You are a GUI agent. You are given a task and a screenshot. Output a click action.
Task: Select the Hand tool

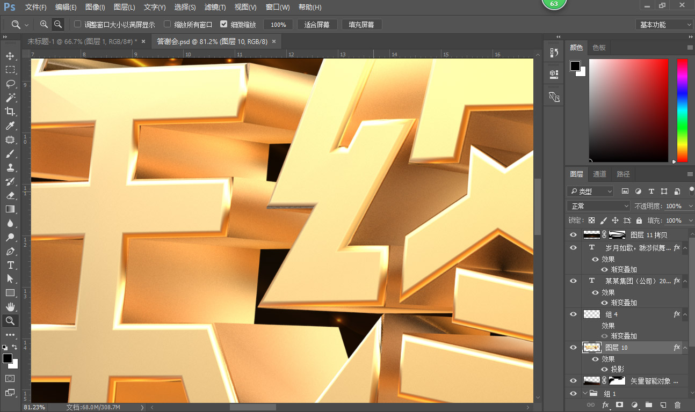[10, 307]
